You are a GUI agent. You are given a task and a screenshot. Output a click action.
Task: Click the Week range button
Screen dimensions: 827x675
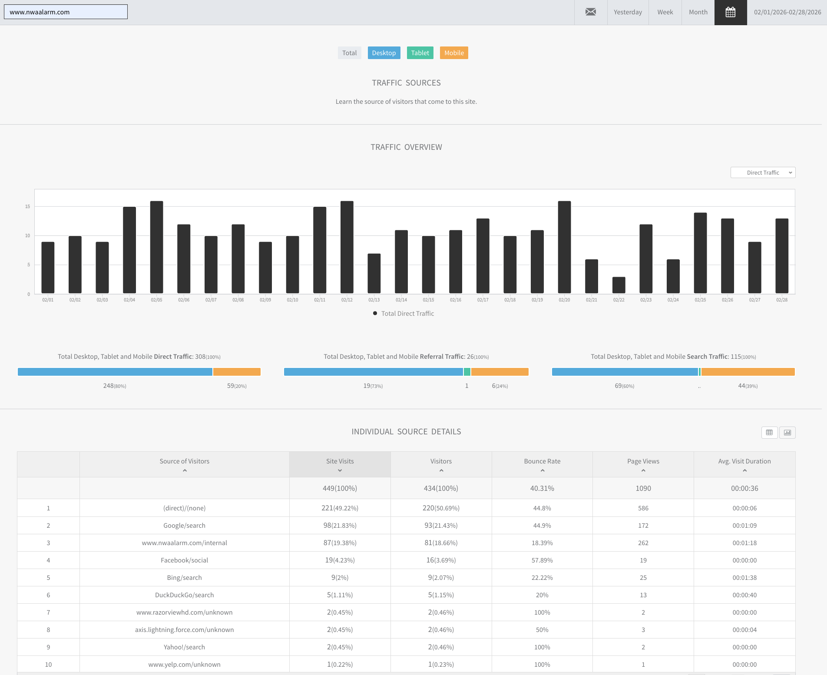665,12
